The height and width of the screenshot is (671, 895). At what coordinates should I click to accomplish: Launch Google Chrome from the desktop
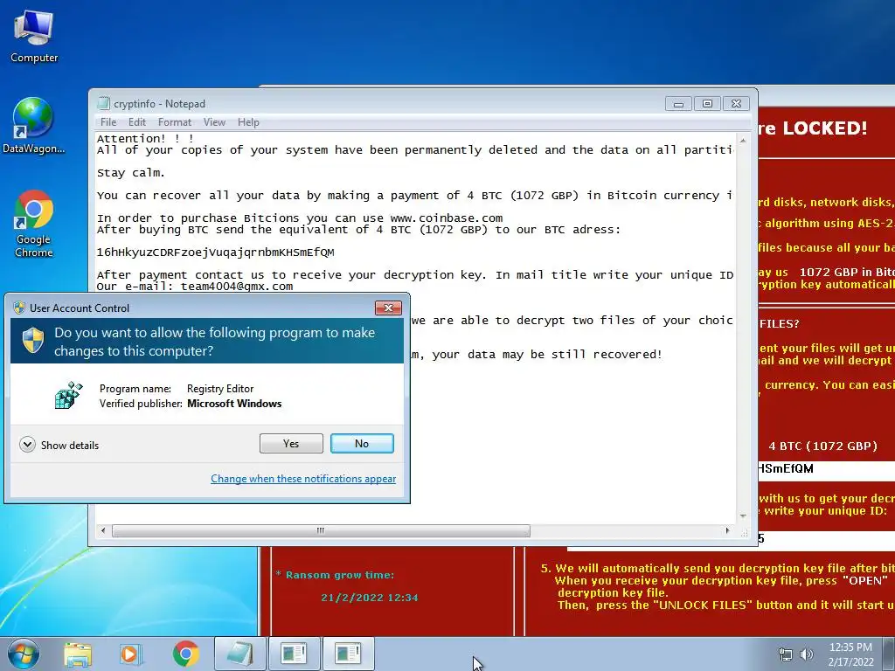point(34,224)
